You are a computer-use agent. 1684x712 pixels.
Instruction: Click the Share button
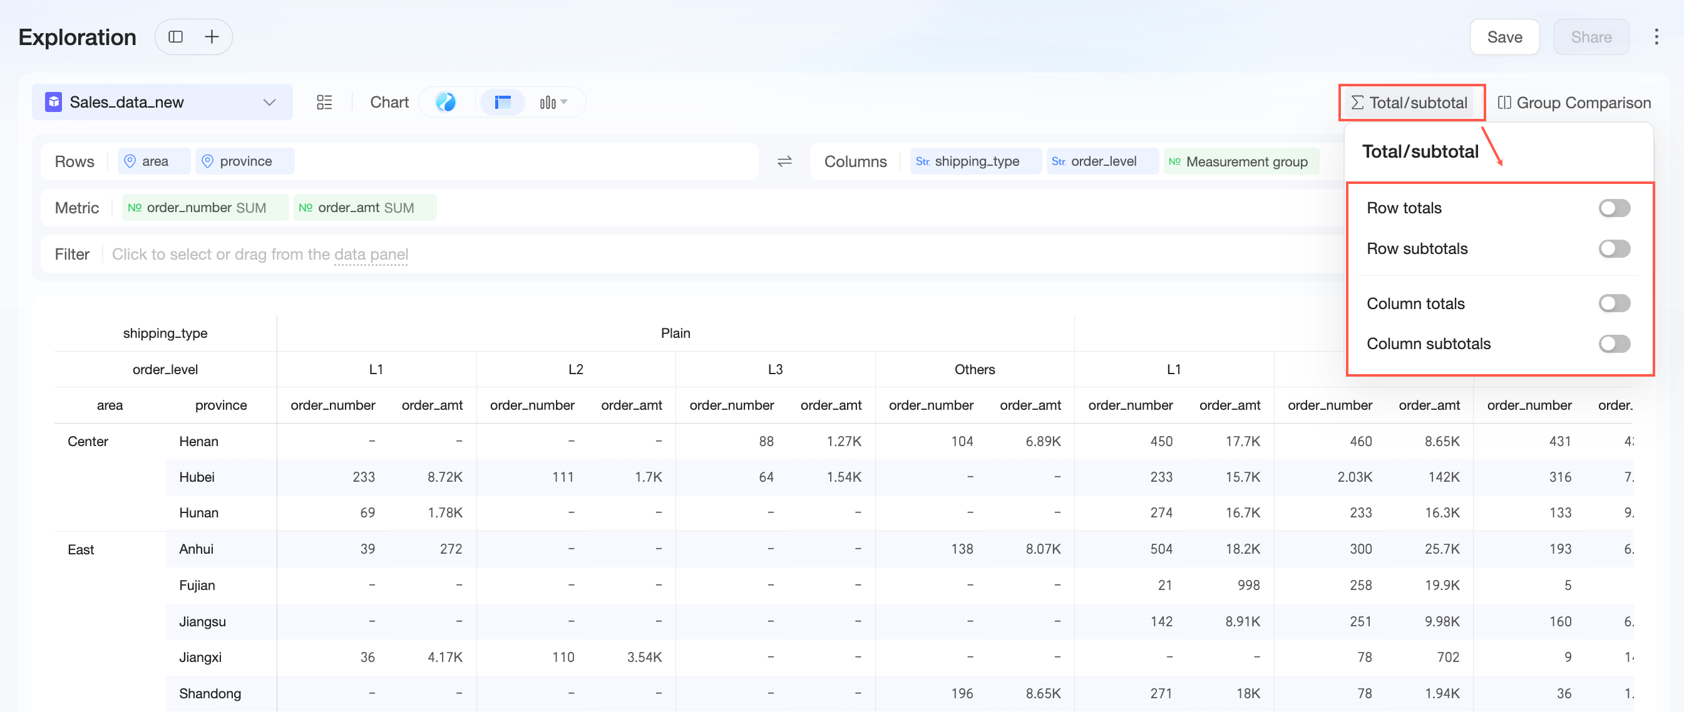pyautogui.click(x=1591, y=36)
